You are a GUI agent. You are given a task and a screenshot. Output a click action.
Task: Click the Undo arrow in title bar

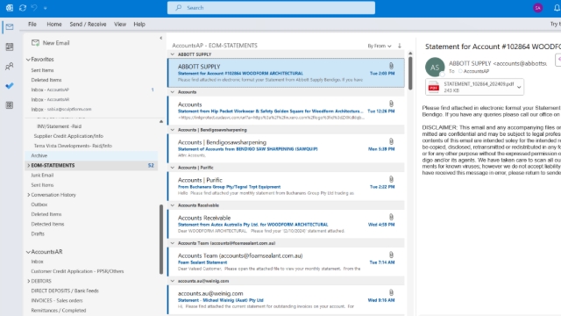(x=34, y=8)
